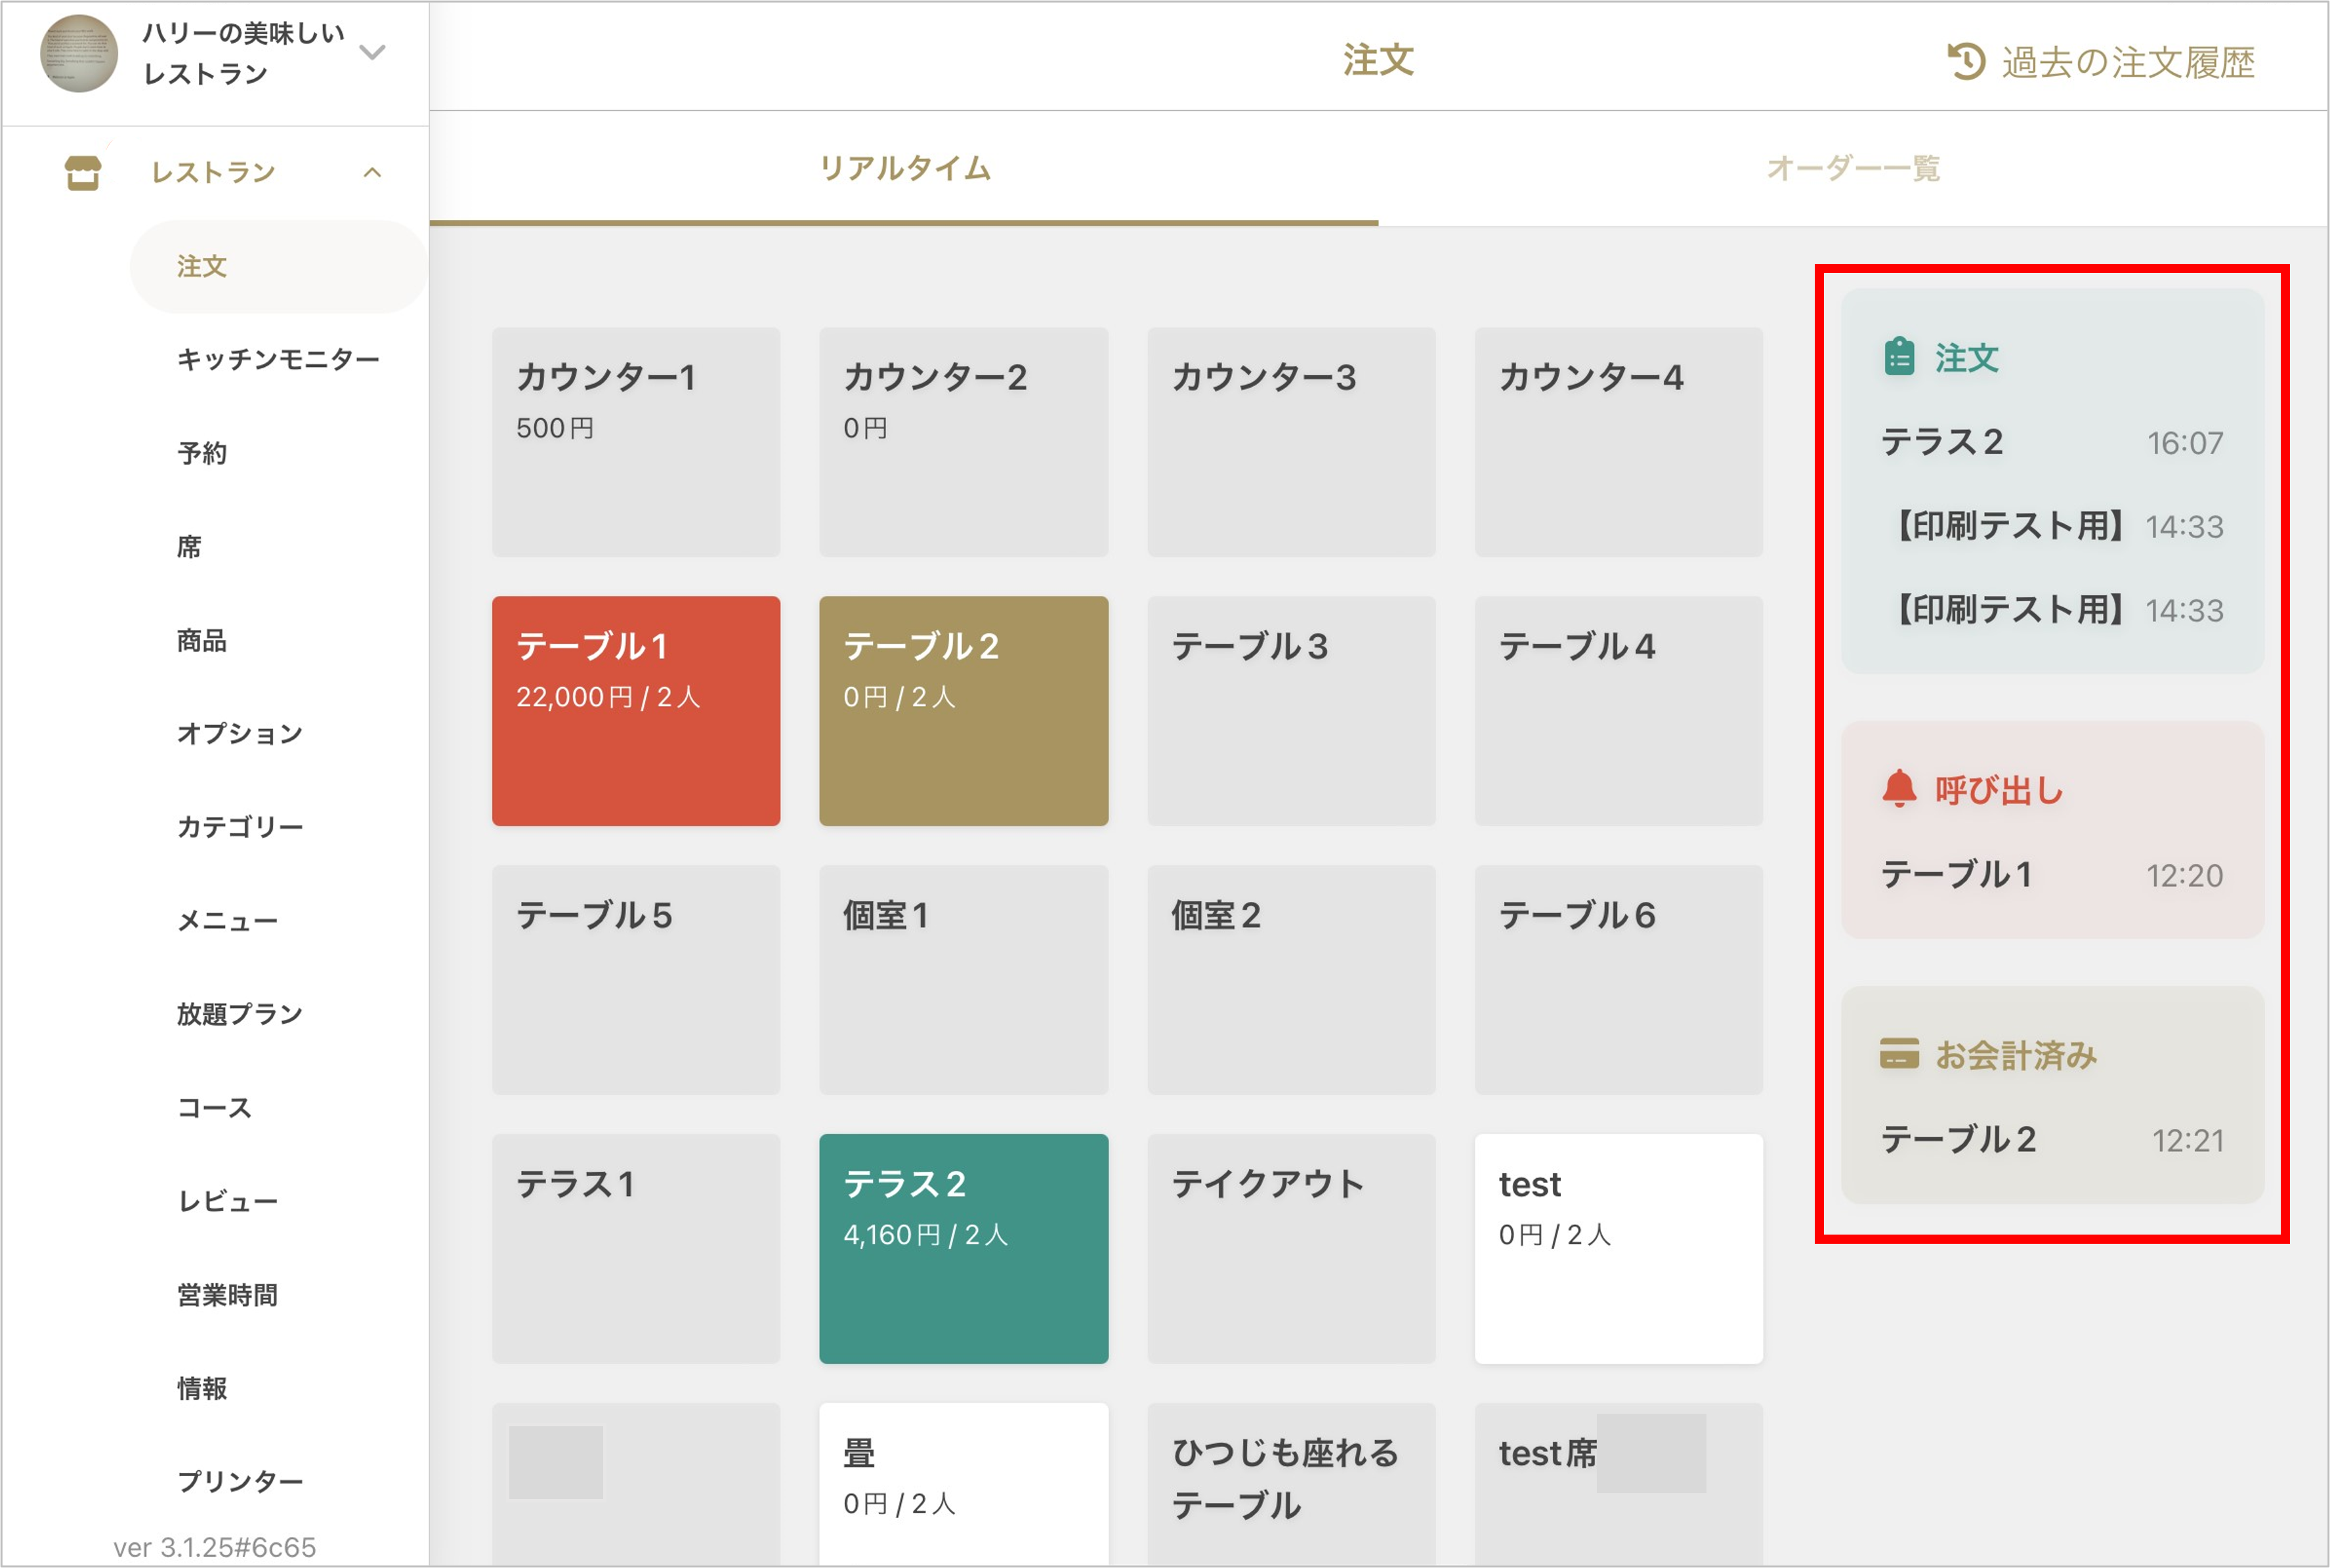Click the version text ver 3.1.25#6c65
The height and width of the screenshot is (1568, 2330).
215,1547
